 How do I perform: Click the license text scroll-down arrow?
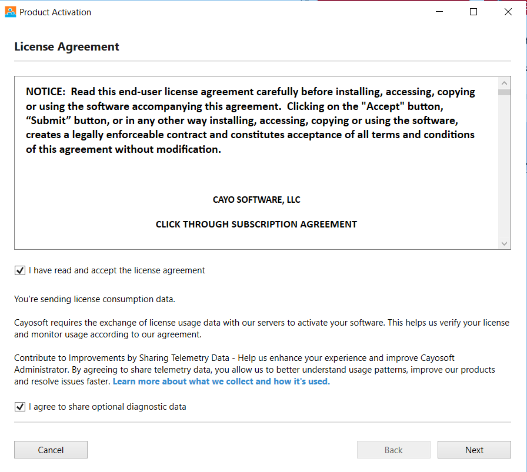tap(504, 243)
